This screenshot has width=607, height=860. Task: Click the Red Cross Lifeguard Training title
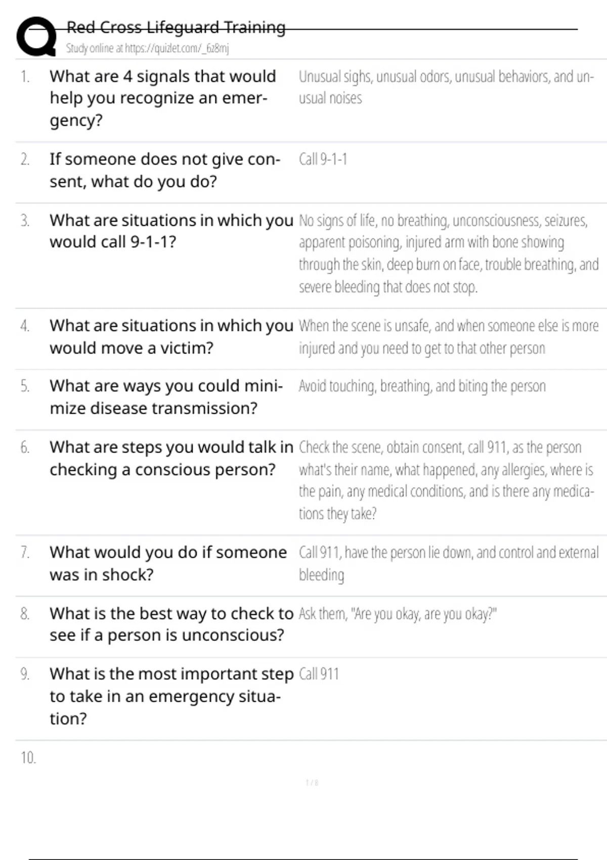point(176,27)
